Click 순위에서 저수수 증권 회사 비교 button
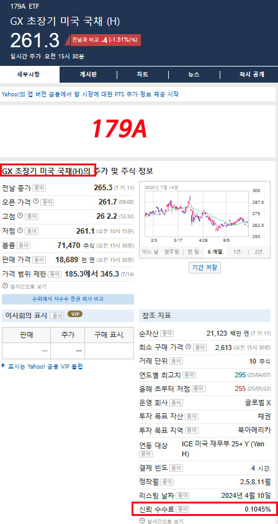Viewport: 278px width, 524px height. [x=68, y=299]
